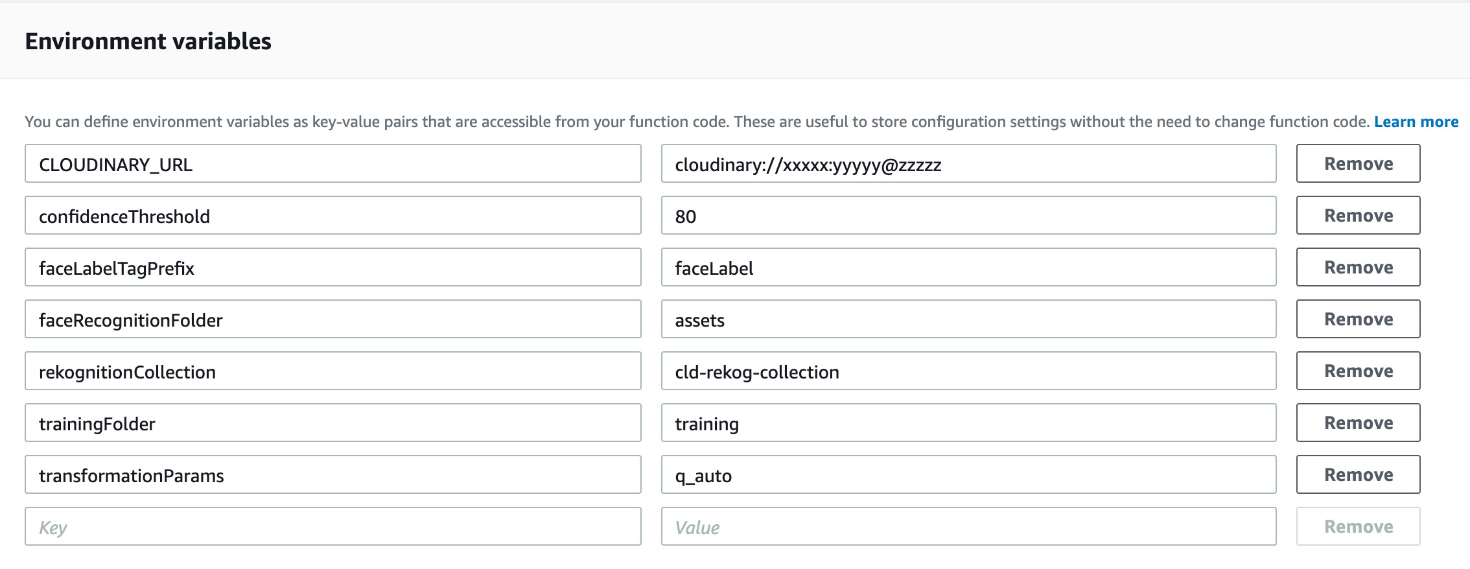Edit the trainingFolder key field
Screen dimensions: 1470x569
(x=332, y=423)
